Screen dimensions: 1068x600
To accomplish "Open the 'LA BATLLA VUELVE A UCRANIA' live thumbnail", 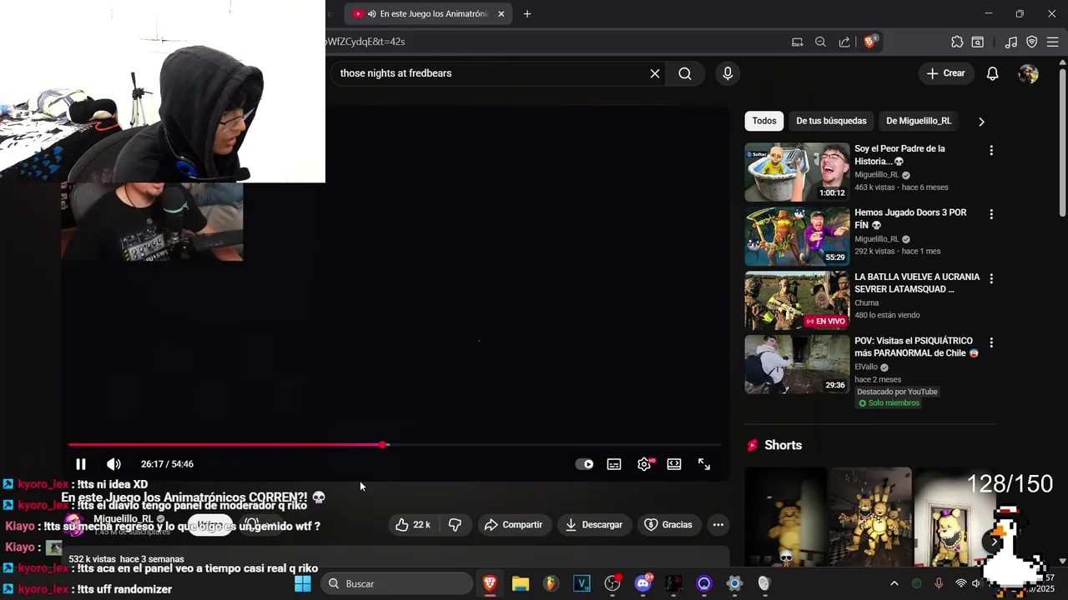I will [797, 300].
